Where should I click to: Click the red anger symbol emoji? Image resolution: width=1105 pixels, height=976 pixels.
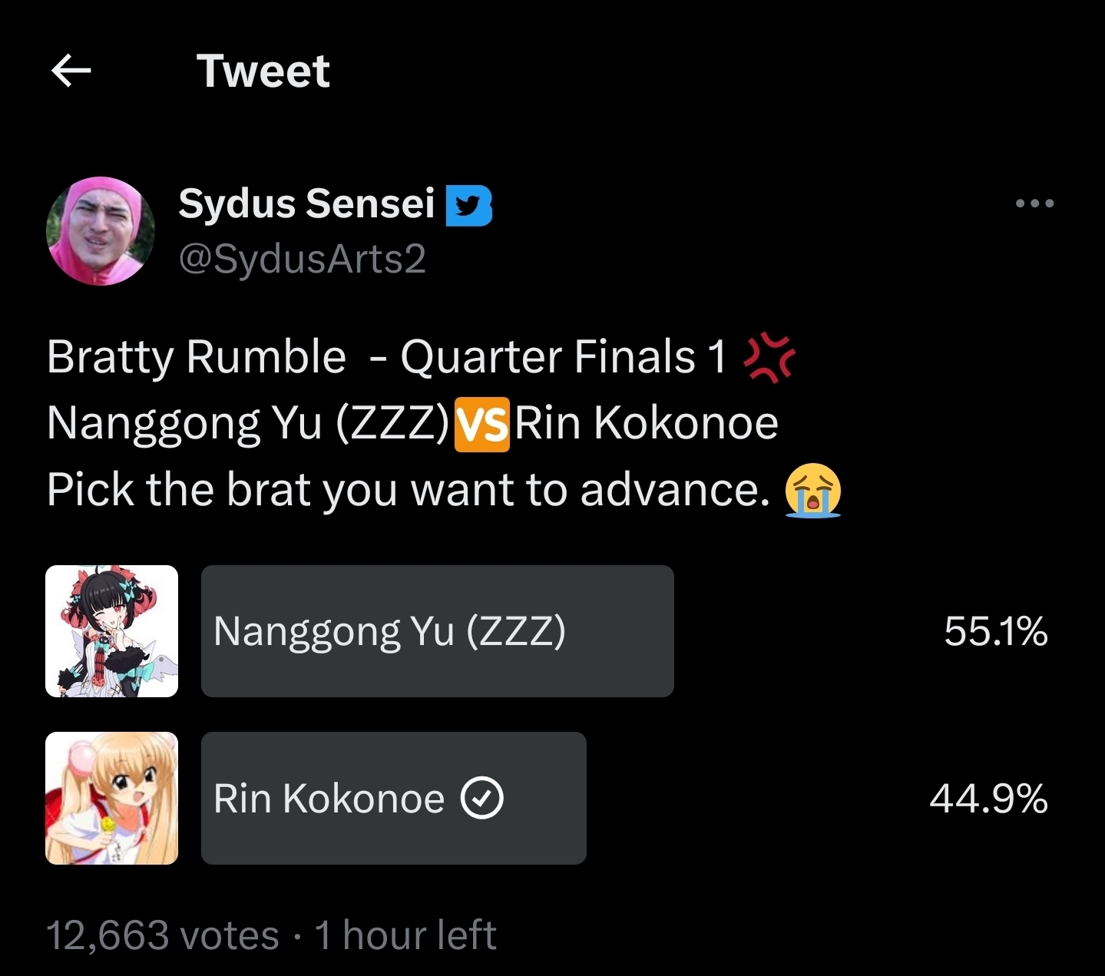[769, 357]
